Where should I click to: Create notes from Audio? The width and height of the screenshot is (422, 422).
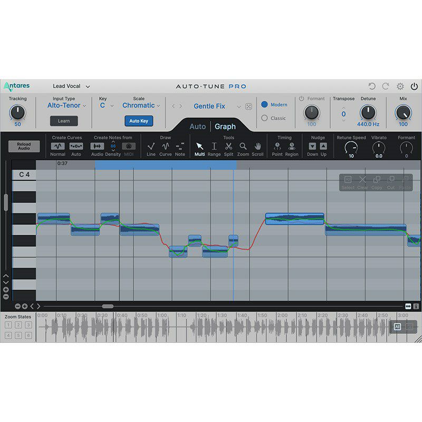97,146
